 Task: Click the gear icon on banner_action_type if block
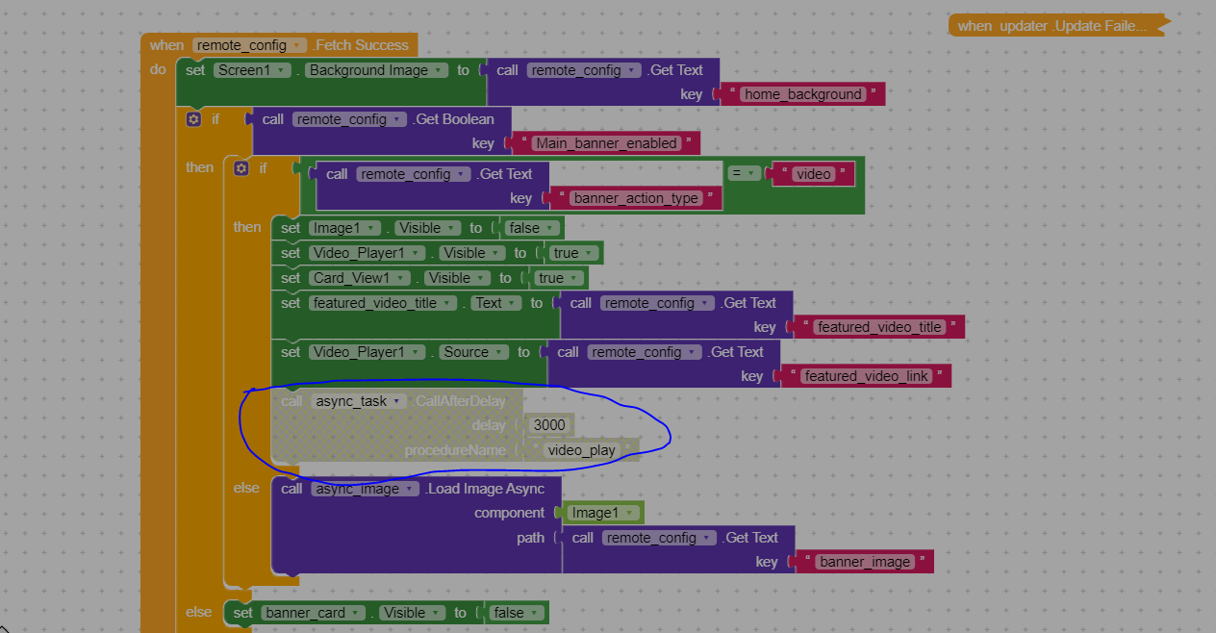[x=241, y=168]
